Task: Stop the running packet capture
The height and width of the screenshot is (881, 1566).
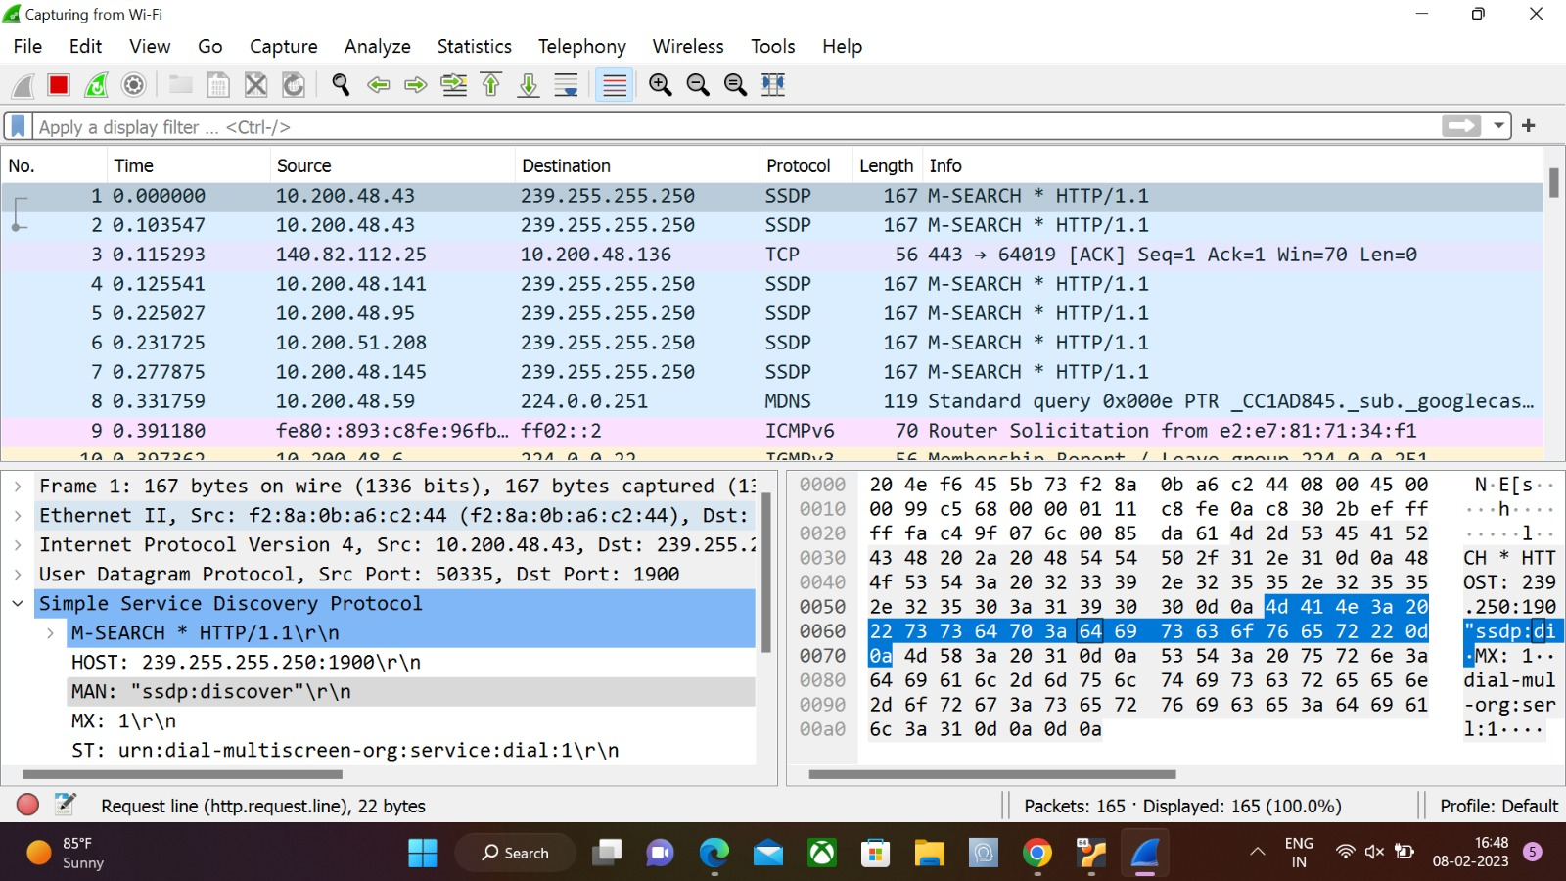Action: (x=58, y=84)
